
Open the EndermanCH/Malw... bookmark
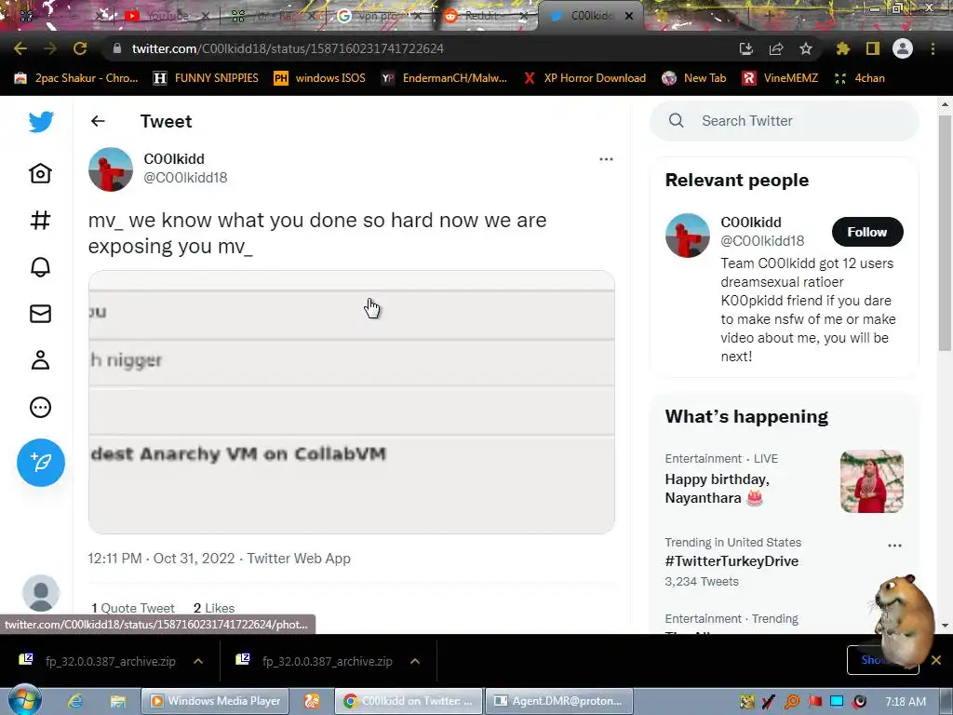(x=444, y=78)
